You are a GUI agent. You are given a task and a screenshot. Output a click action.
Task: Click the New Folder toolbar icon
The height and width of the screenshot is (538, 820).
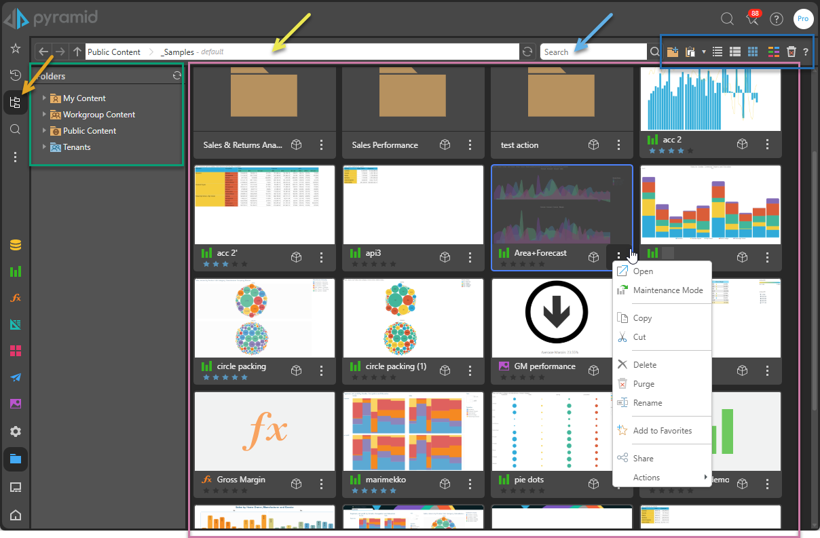point(673,52)
